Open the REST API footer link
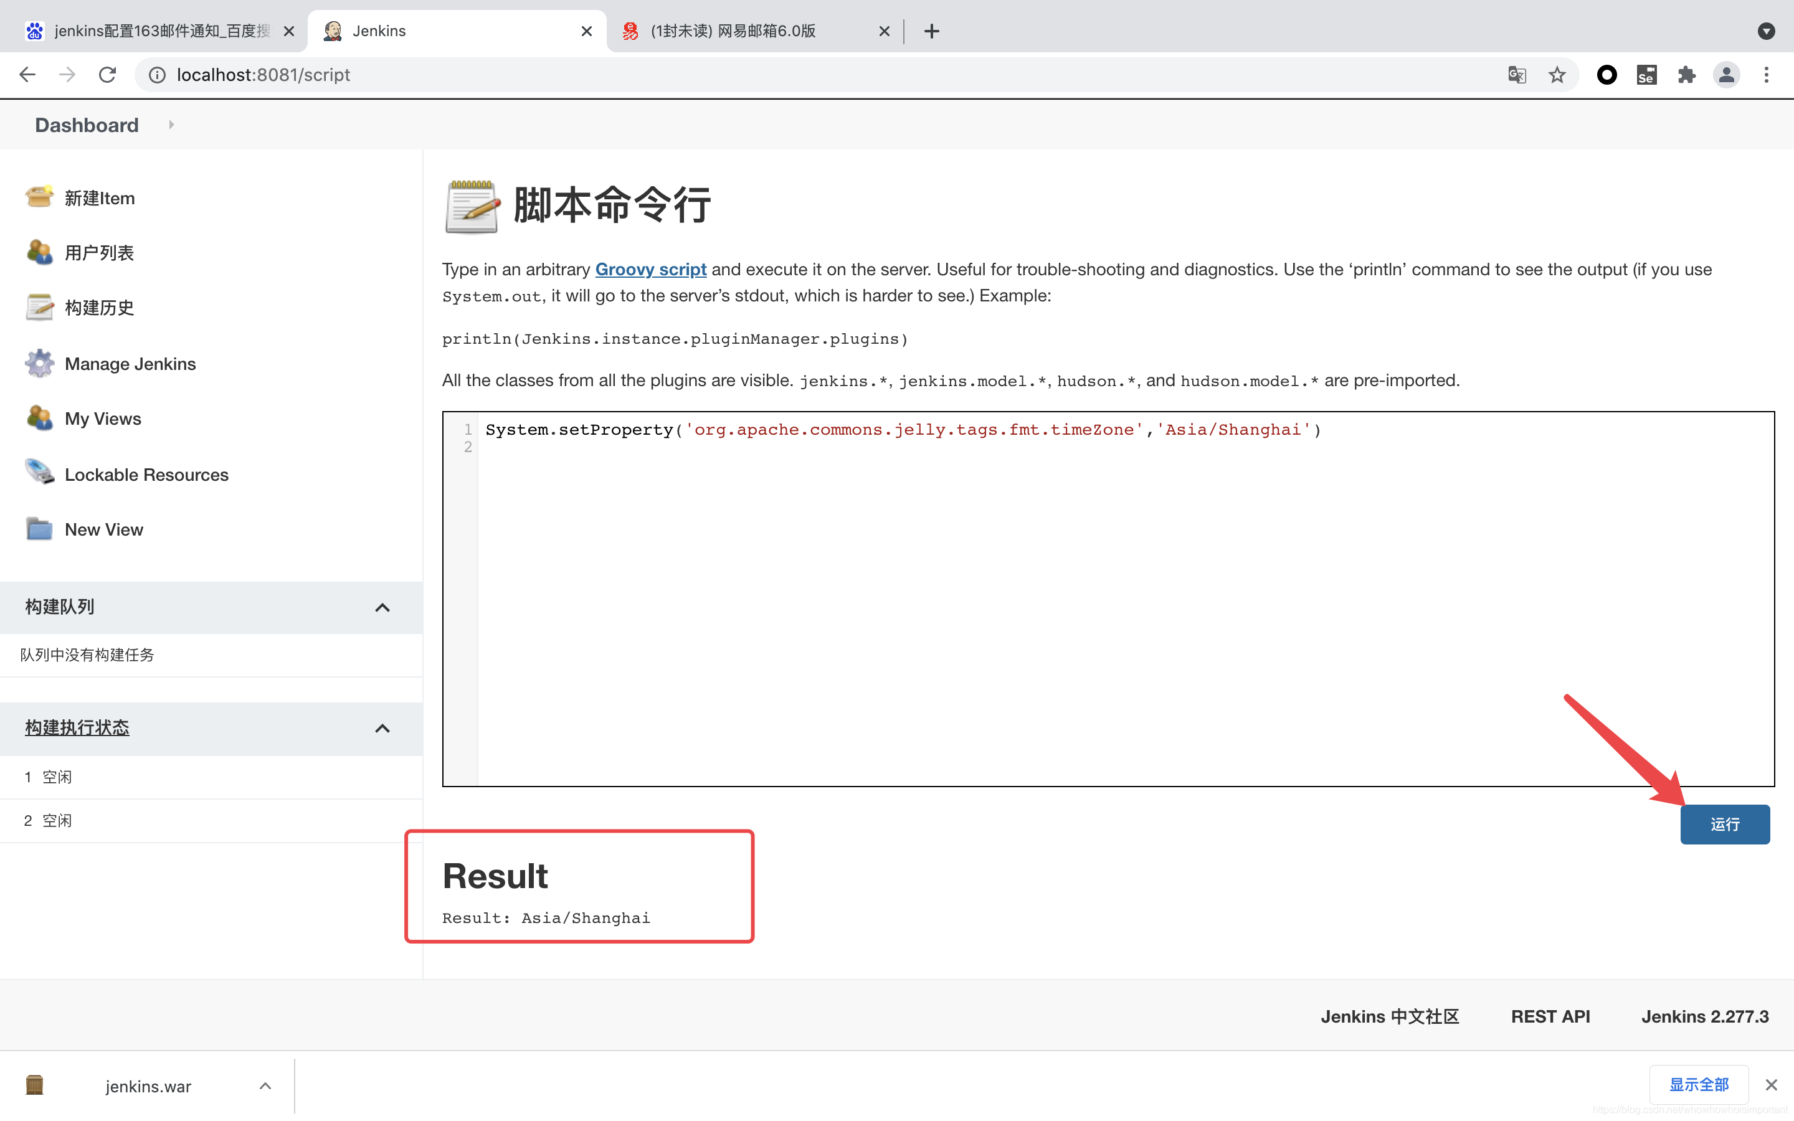 tap(1550, 1016)
